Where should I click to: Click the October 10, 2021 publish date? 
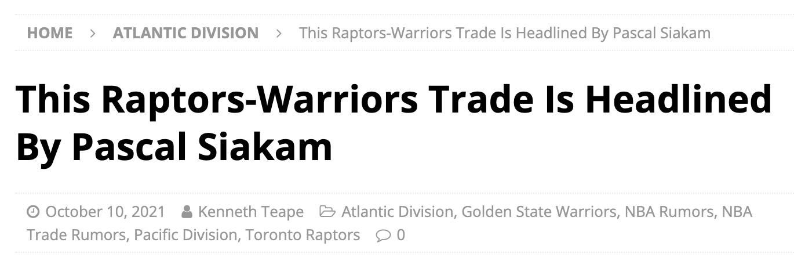pos(105,212)
